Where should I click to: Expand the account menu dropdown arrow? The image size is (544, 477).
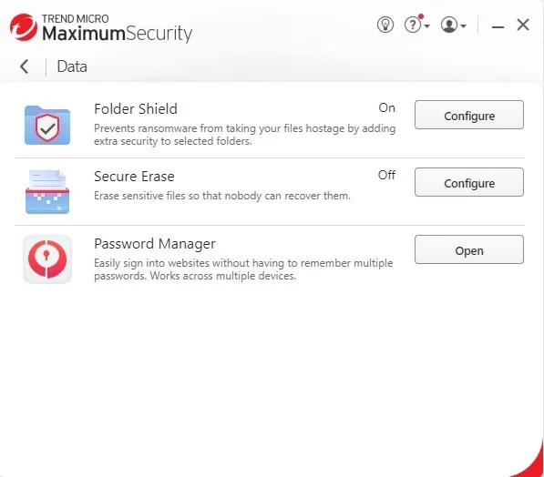464,26
